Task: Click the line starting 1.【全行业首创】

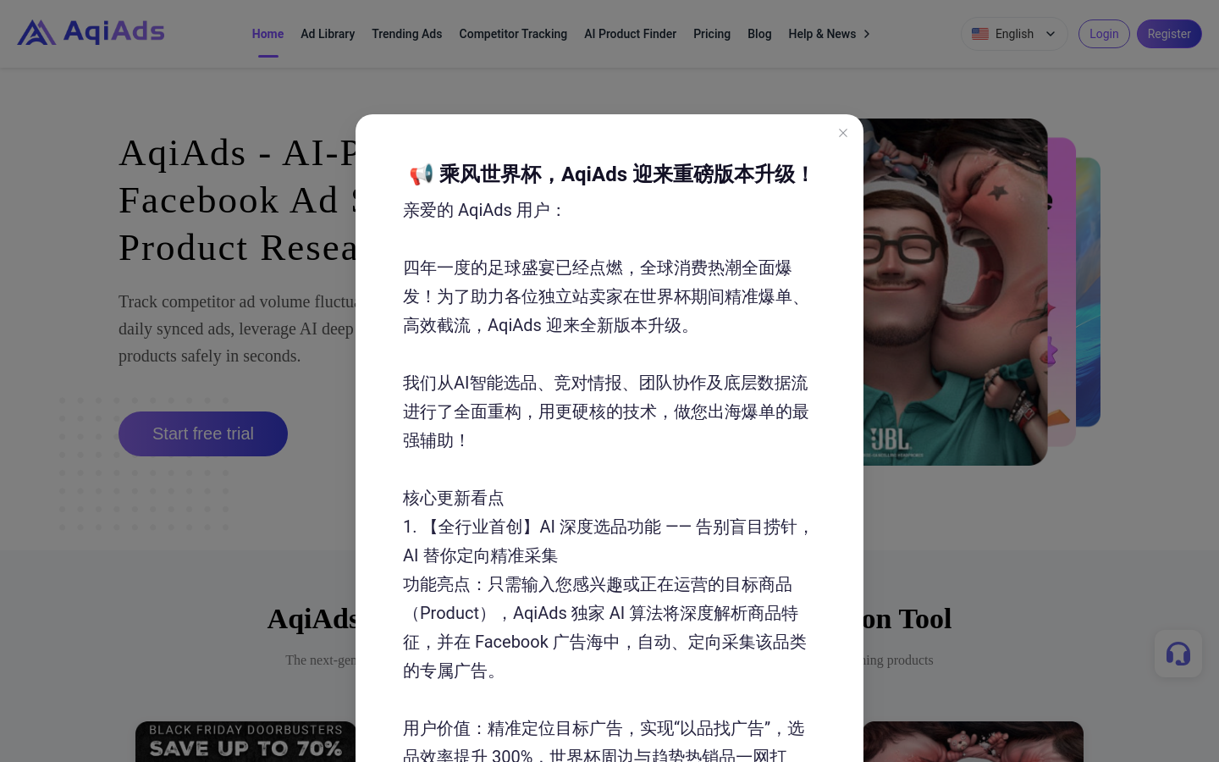Action: point(608,541)
